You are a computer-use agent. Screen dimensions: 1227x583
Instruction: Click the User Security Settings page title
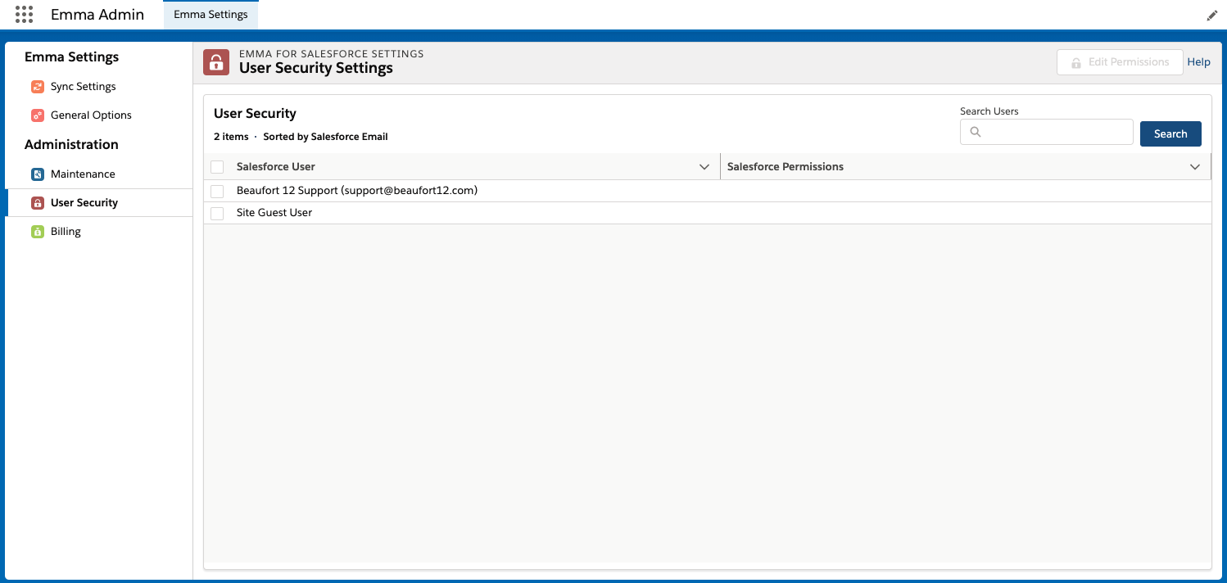click(316, 69)
